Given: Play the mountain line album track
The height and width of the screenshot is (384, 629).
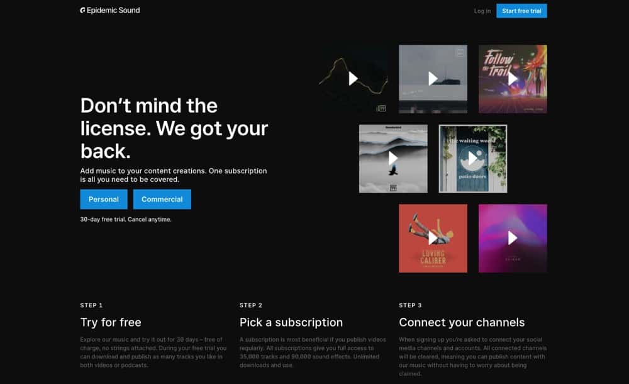Looking at the screenshot, I should [x=353, y=79].
